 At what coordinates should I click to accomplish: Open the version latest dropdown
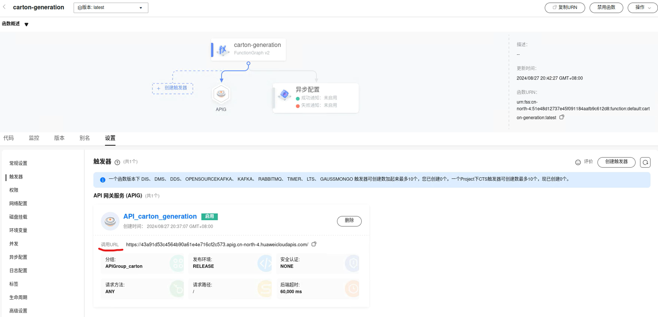pos(111,7)
